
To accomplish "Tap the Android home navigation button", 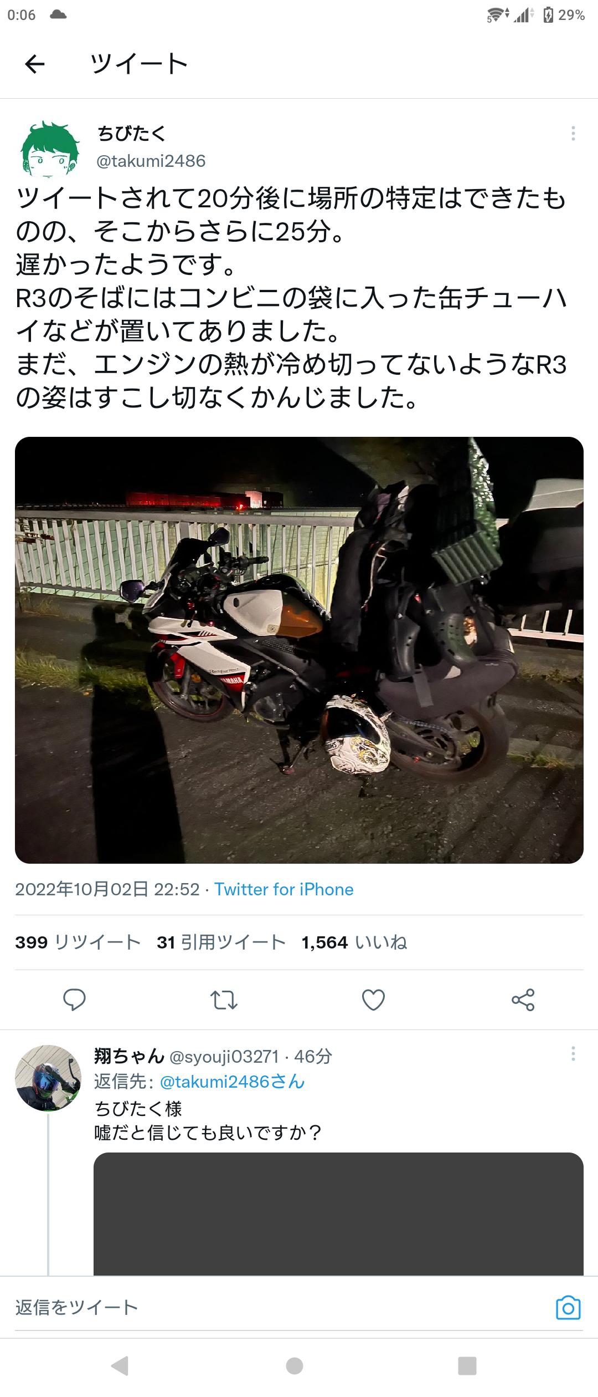I will tap(295, 1365).
